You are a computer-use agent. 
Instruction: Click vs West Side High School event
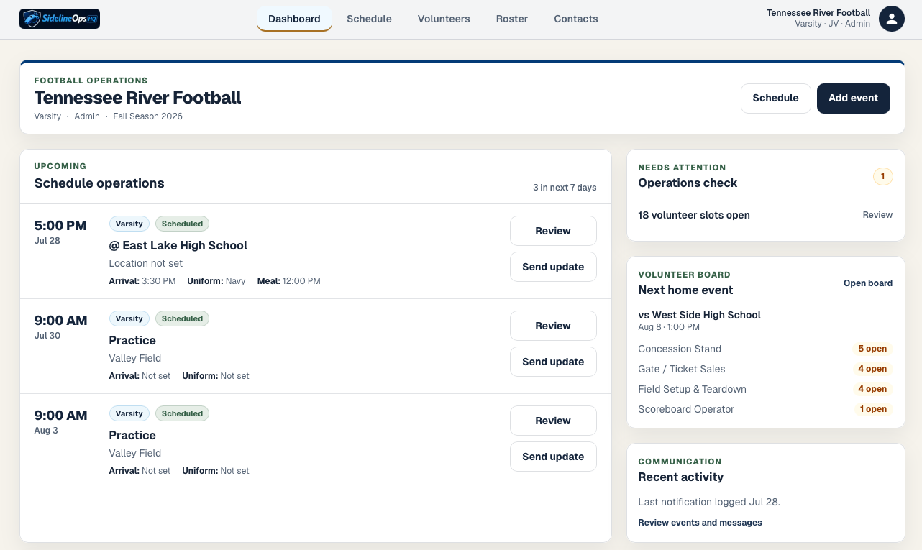699,315
